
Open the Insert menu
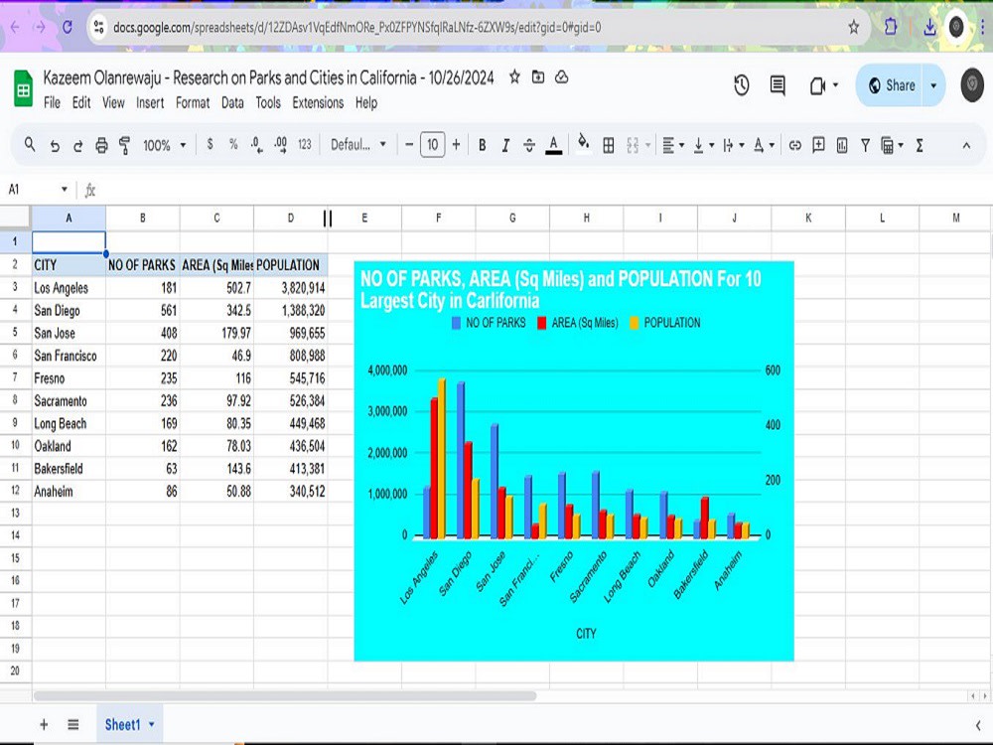150,102
